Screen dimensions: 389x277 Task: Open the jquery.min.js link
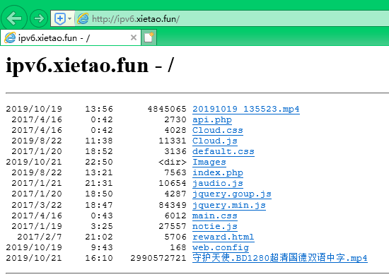[229, 206]
